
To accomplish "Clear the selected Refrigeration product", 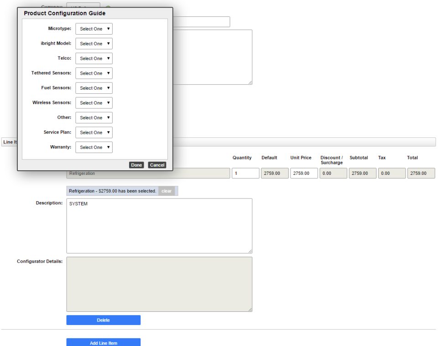I will point(167,191).
